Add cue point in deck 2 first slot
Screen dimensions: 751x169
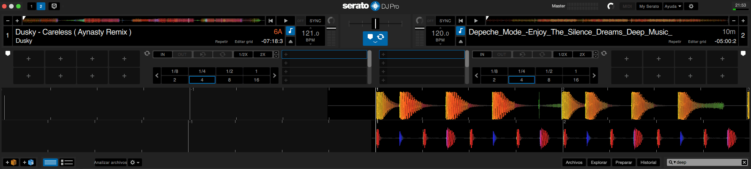pos(627,59)
